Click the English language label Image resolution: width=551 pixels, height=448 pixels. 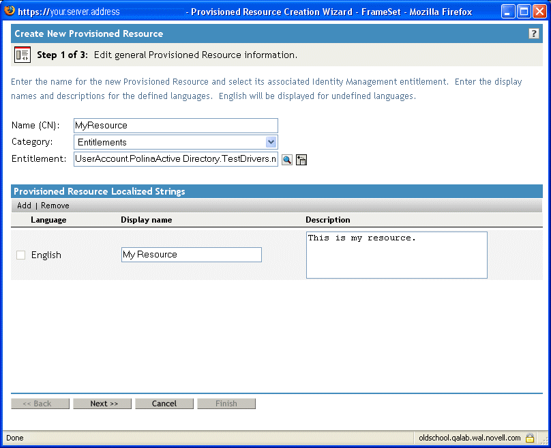coord(46,255)
